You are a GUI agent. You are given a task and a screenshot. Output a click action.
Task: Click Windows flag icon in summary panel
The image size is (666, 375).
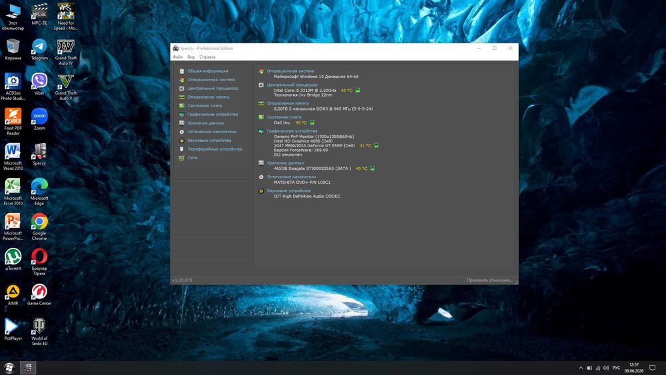pyautogui.click(x=261, y=71)
